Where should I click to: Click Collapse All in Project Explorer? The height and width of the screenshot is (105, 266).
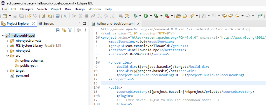point(58,30)
